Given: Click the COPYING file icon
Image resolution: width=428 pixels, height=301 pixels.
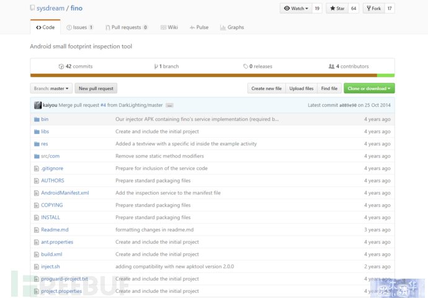Looking at the screenshot, I should point(37,205).
